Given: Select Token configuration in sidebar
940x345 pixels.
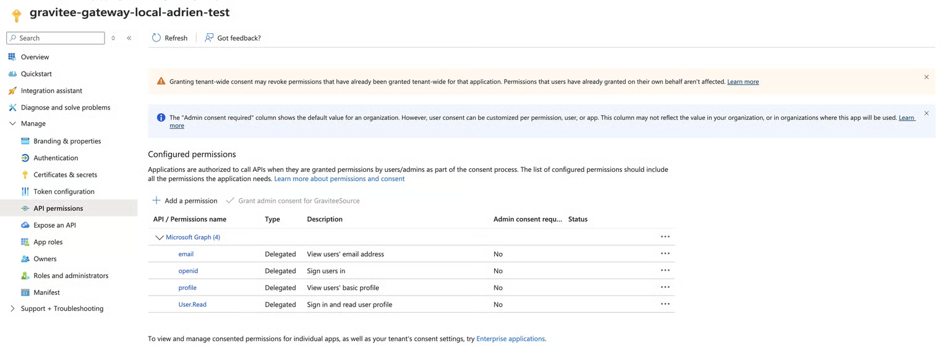Looking at the screenshot, I should pos(64,192).
